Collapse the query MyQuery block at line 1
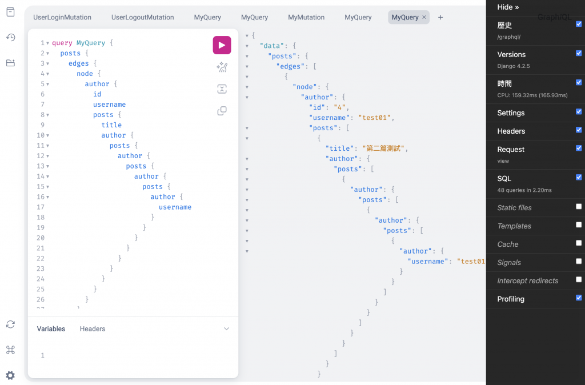 click(x=48, y=43)
